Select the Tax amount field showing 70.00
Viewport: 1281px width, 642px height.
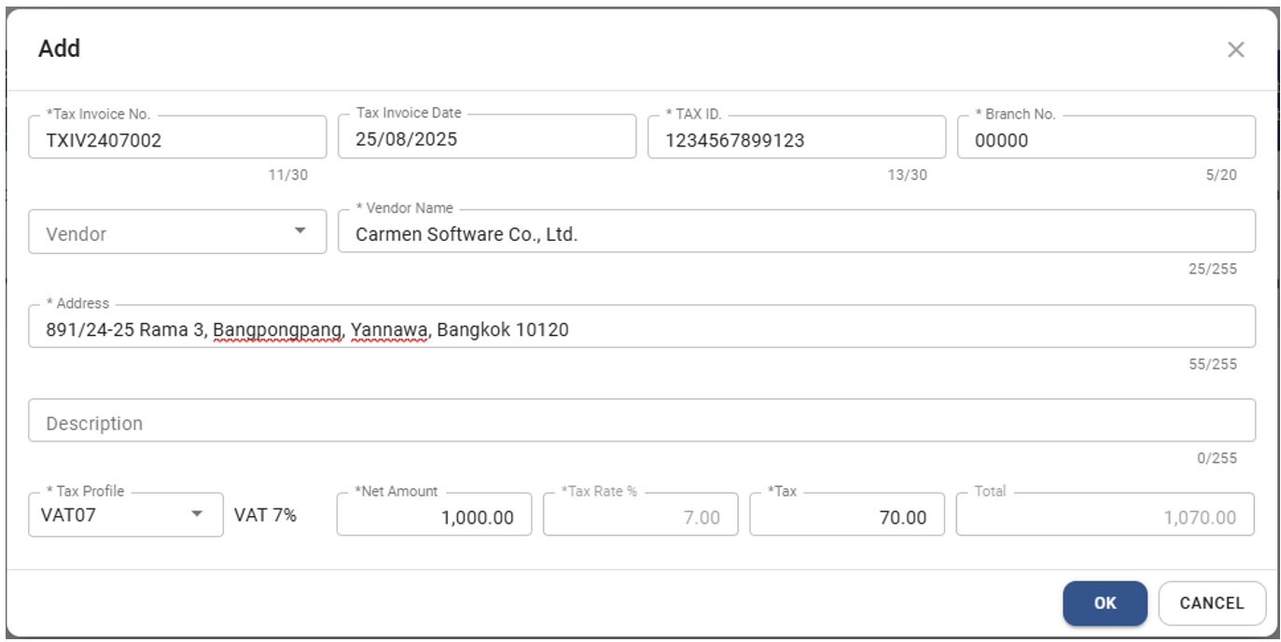pos(846,516)
